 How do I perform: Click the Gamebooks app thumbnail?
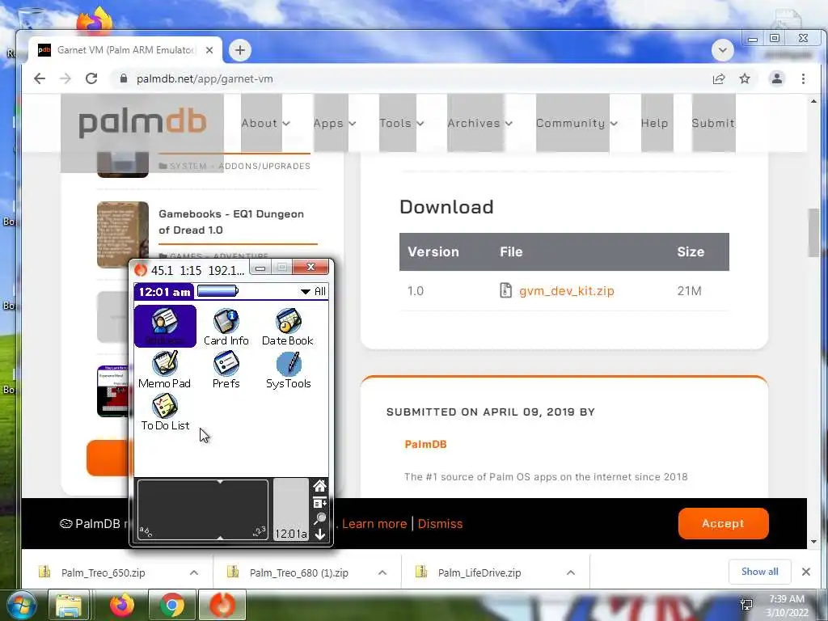(x=123, y=234)
